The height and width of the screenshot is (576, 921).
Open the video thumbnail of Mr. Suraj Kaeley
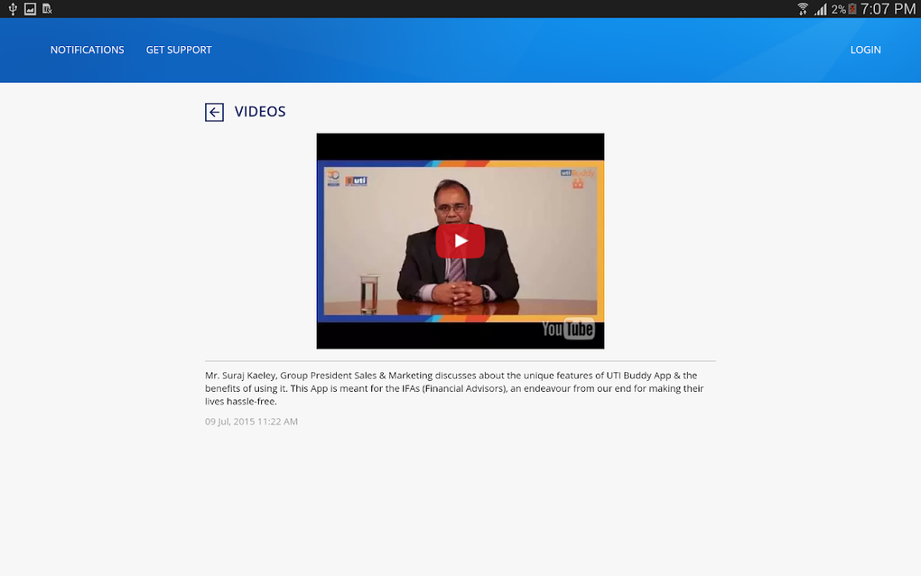click(x=460, y=241)
